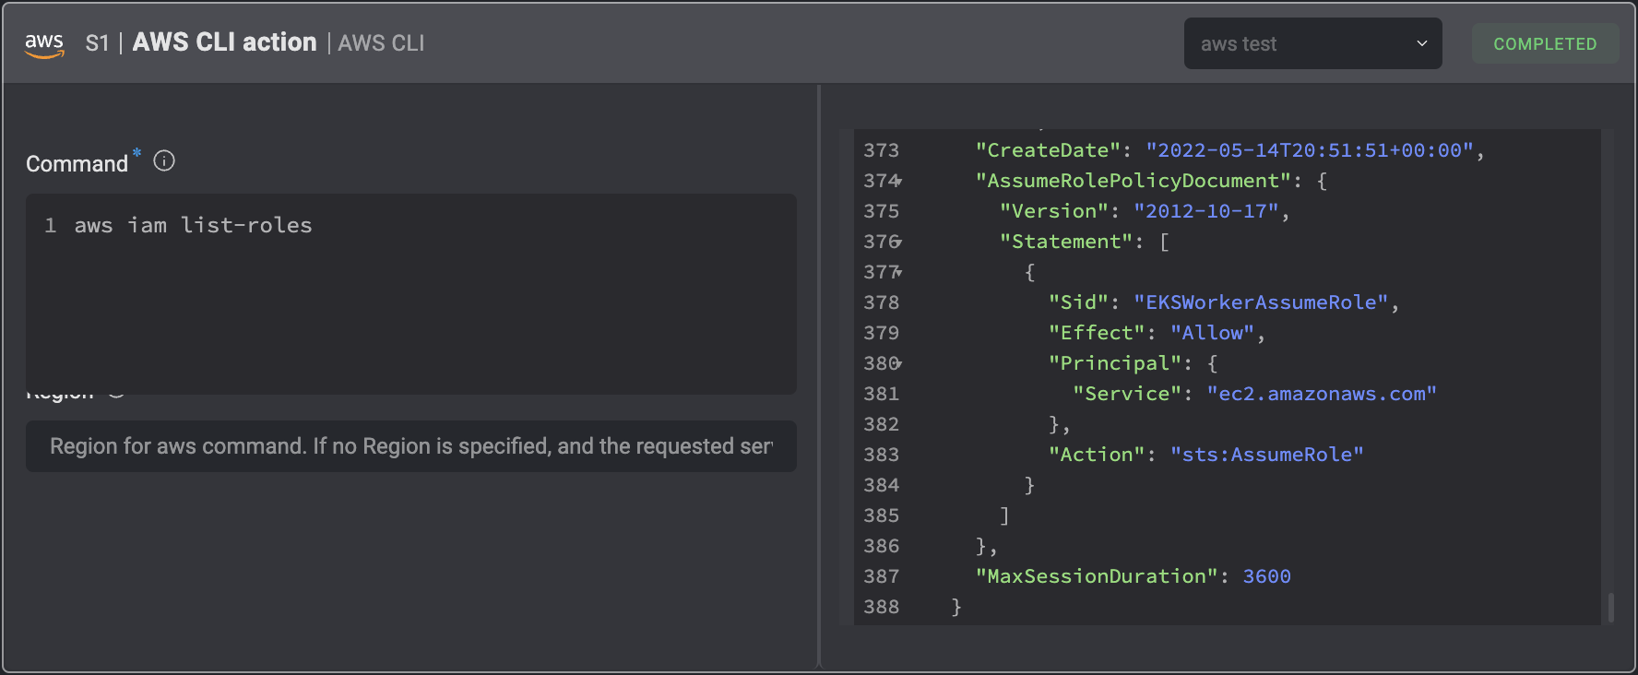Collapse the AssumeRolePolicyDocument fold arrow at line 374
The image size is (1638, 675).
[x=898, y=182]
